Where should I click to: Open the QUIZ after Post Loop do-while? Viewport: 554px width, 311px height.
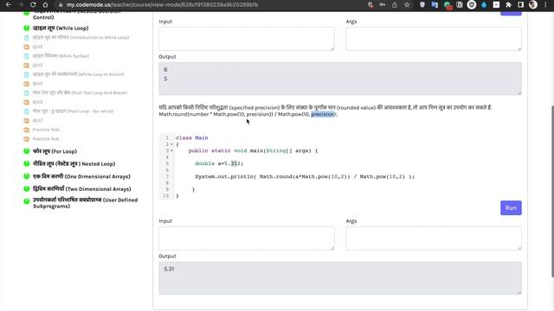tap(37, 120)
